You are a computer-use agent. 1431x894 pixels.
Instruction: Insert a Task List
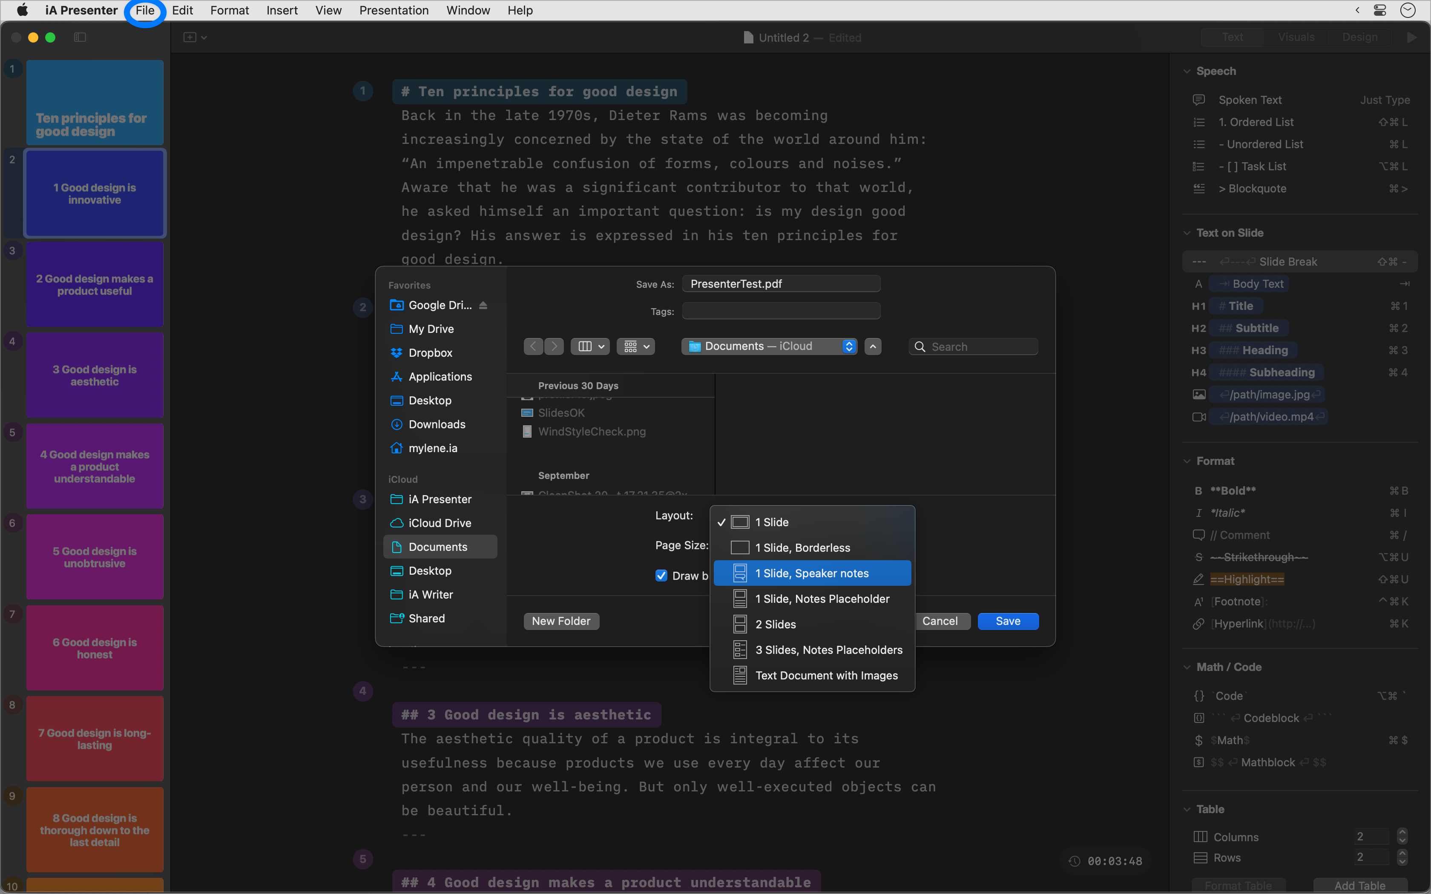point(1300,166)
